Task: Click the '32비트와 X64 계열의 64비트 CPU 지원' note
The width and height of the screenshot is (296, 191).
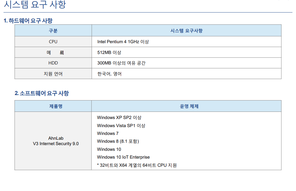Action: tap(137, 165)
